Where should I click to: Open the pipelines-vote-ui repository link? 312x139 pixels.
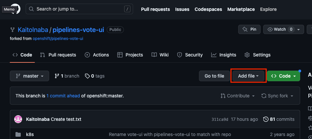78,30
